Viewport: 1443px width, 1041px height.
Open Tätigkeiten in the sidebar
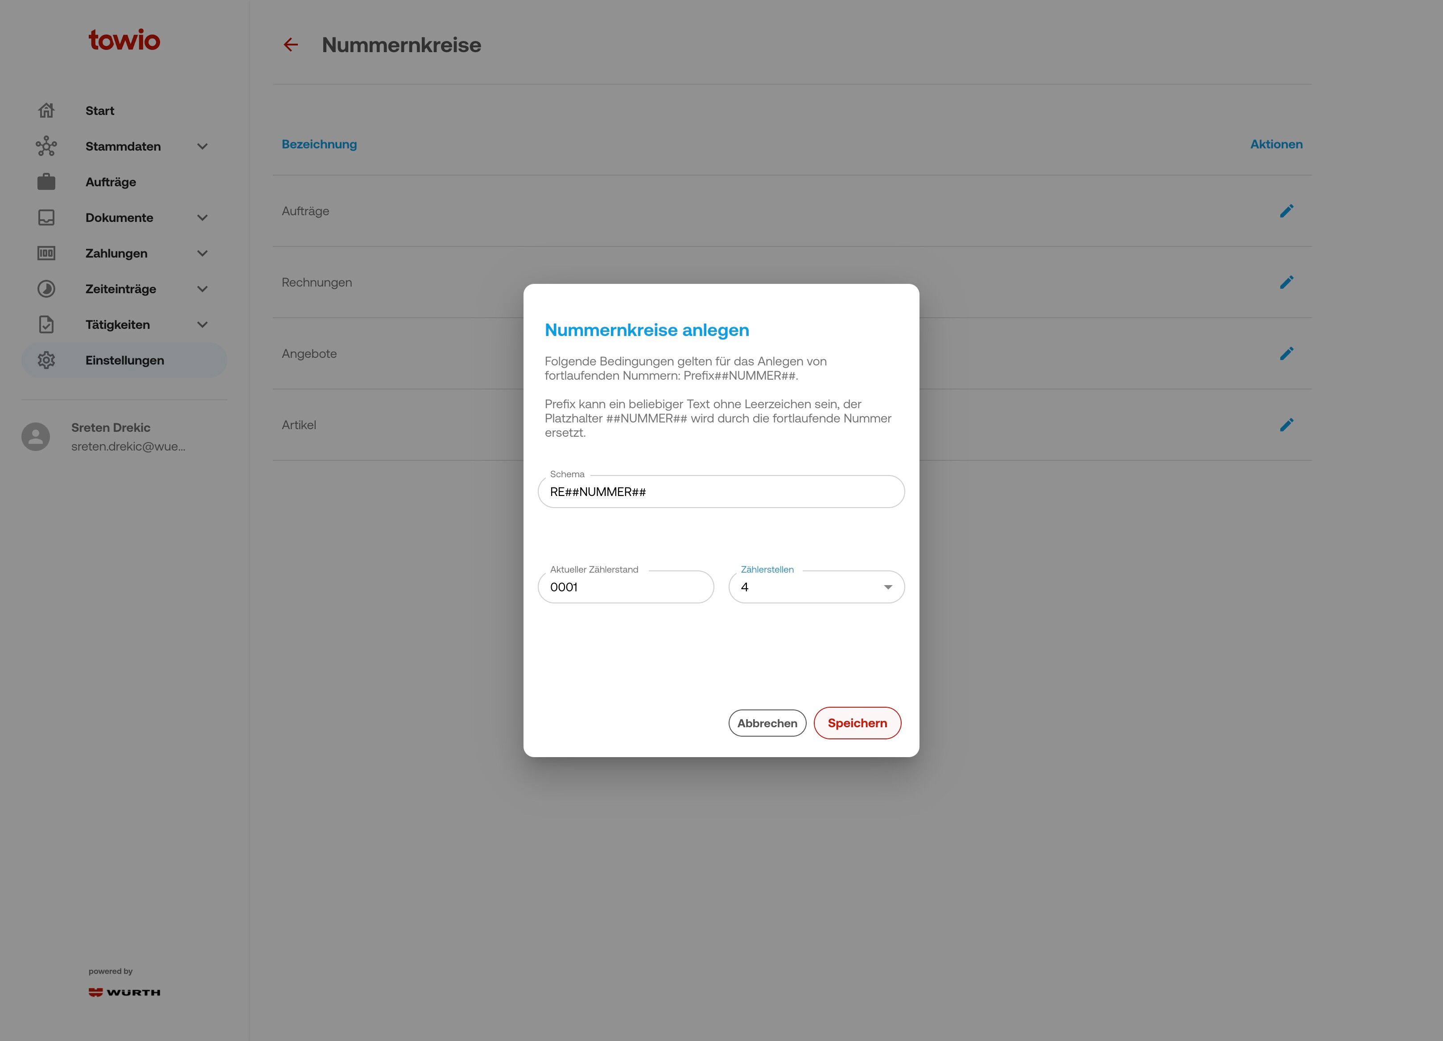(124, 324)
